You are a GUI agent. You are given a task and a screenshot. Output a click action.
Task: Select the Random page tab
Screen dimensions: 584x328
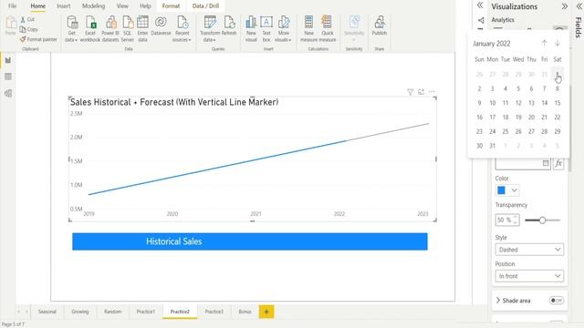coord(113,312)
